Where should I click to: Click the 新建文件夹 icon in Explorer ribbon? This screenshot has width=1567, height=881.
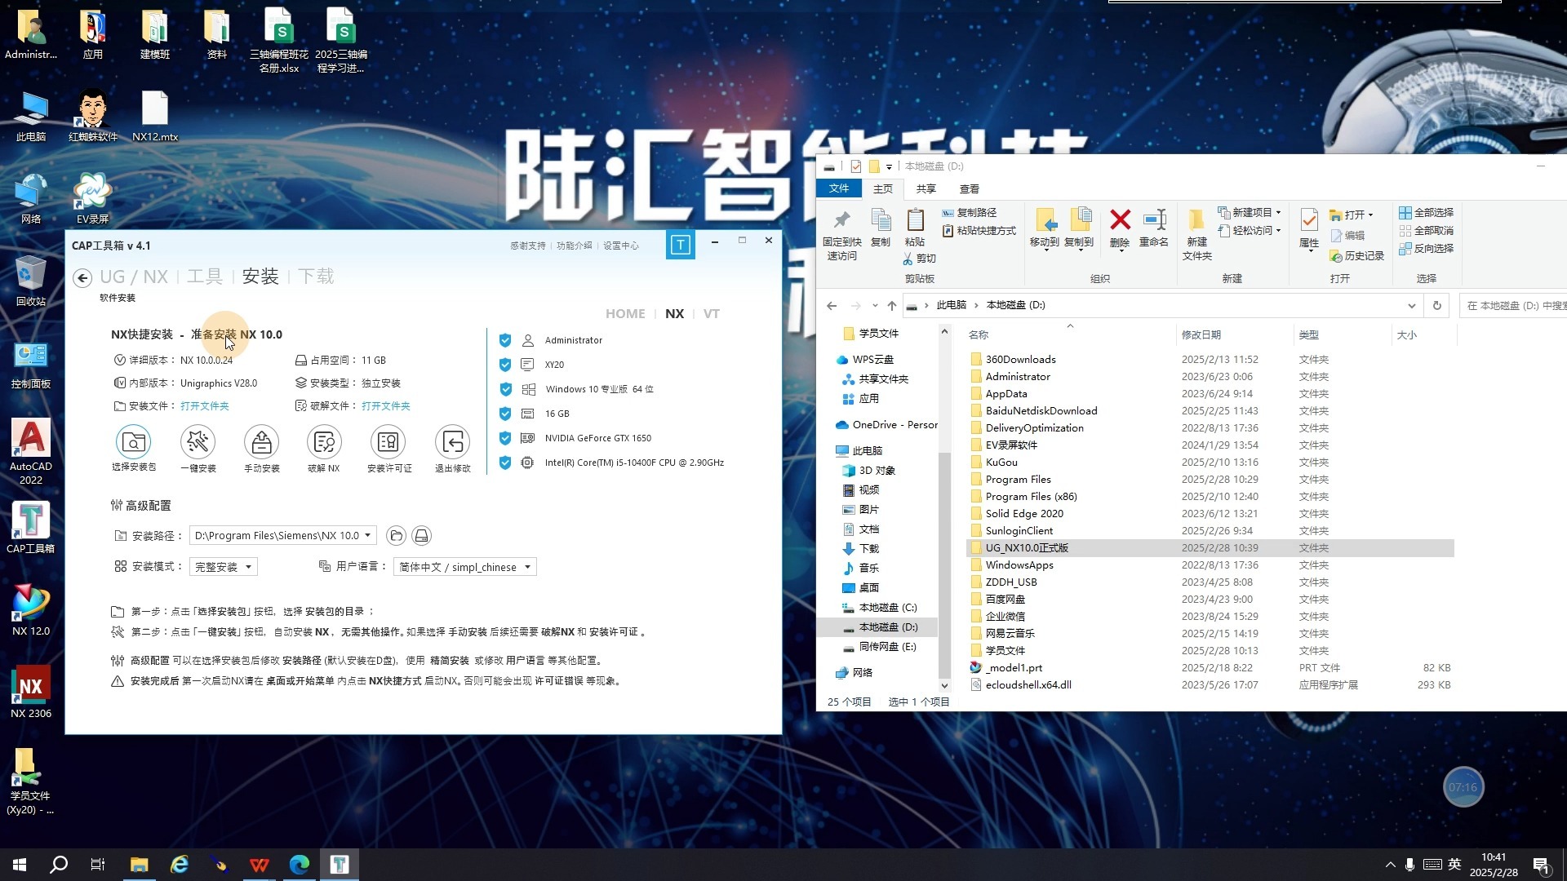tap(1195, 232)
